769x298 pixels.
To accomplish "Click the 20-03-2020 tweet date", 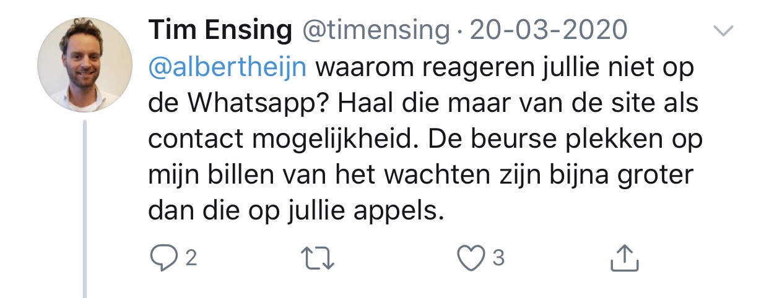I will [549, 30].
